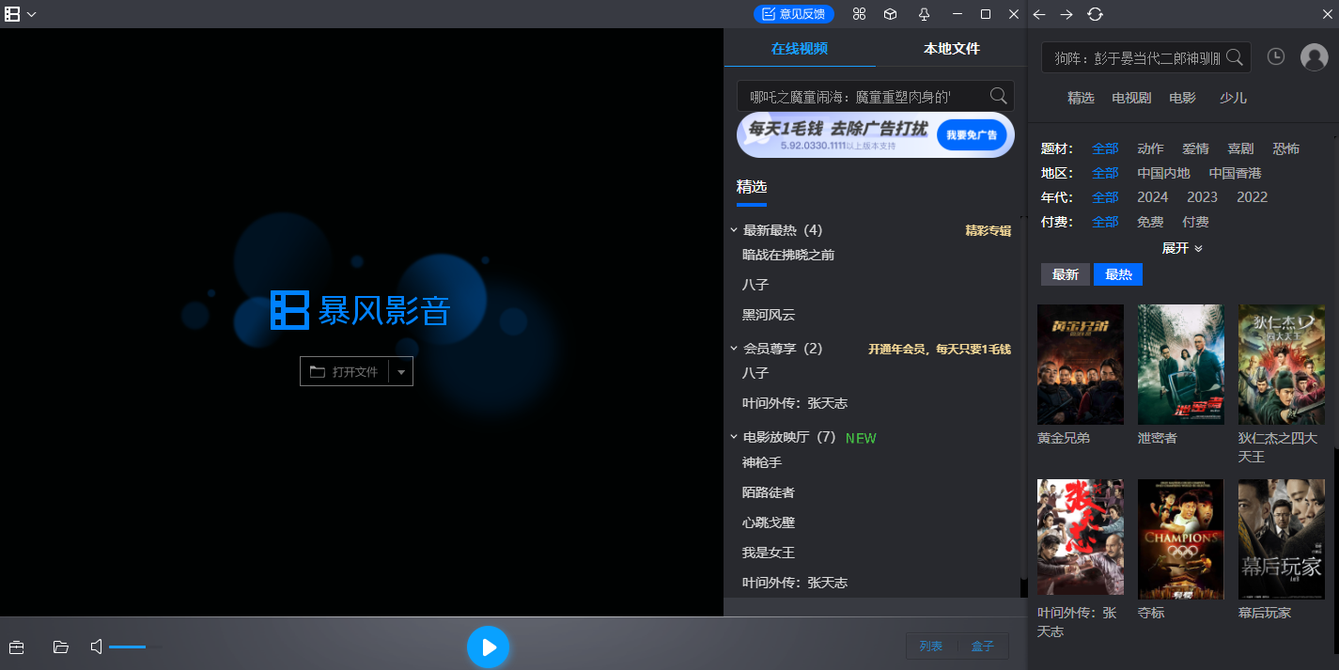Open the skin/theme box icon in title bar
The width and height of the screenshot is (1339, 670).
pos(890,14)
